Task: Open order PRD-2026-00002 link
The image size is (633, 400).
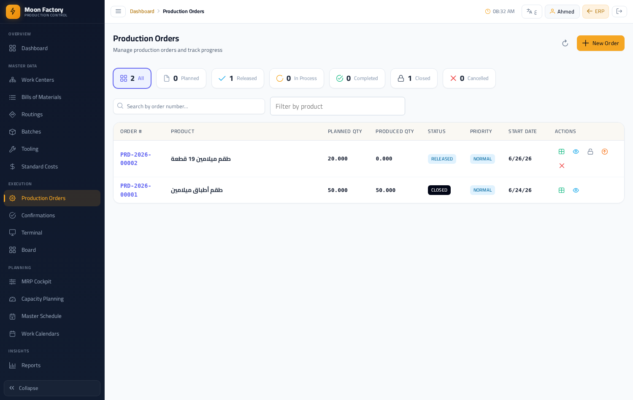Action: pos(135,159)
